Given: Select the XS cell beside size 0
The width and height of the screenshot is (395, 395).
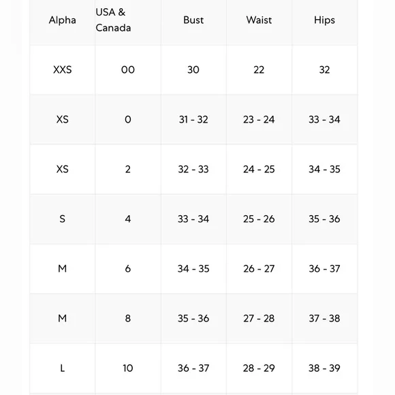Looking at the screenshot, I should (63, 119).
